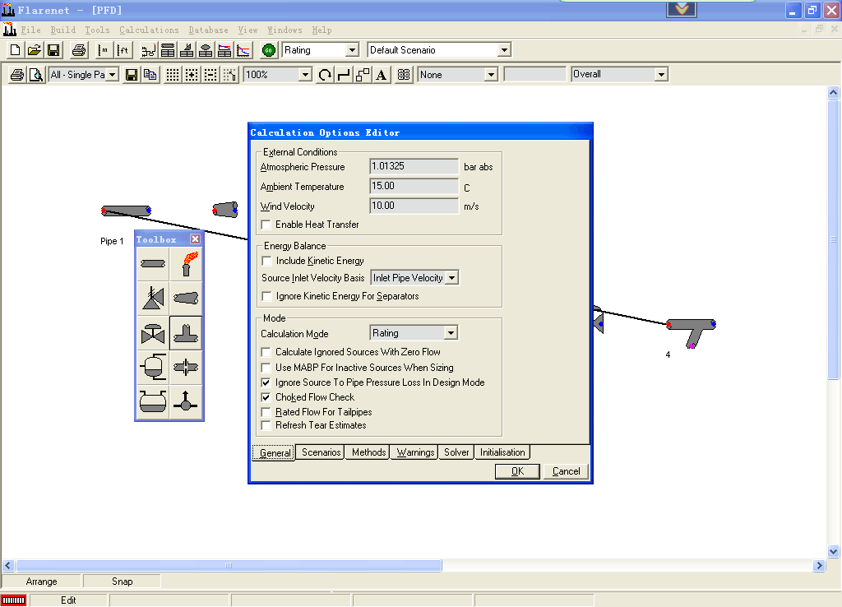Open the Calculation Mode dropdown in dialog
The image size is (842, 607).
[451, 333]
